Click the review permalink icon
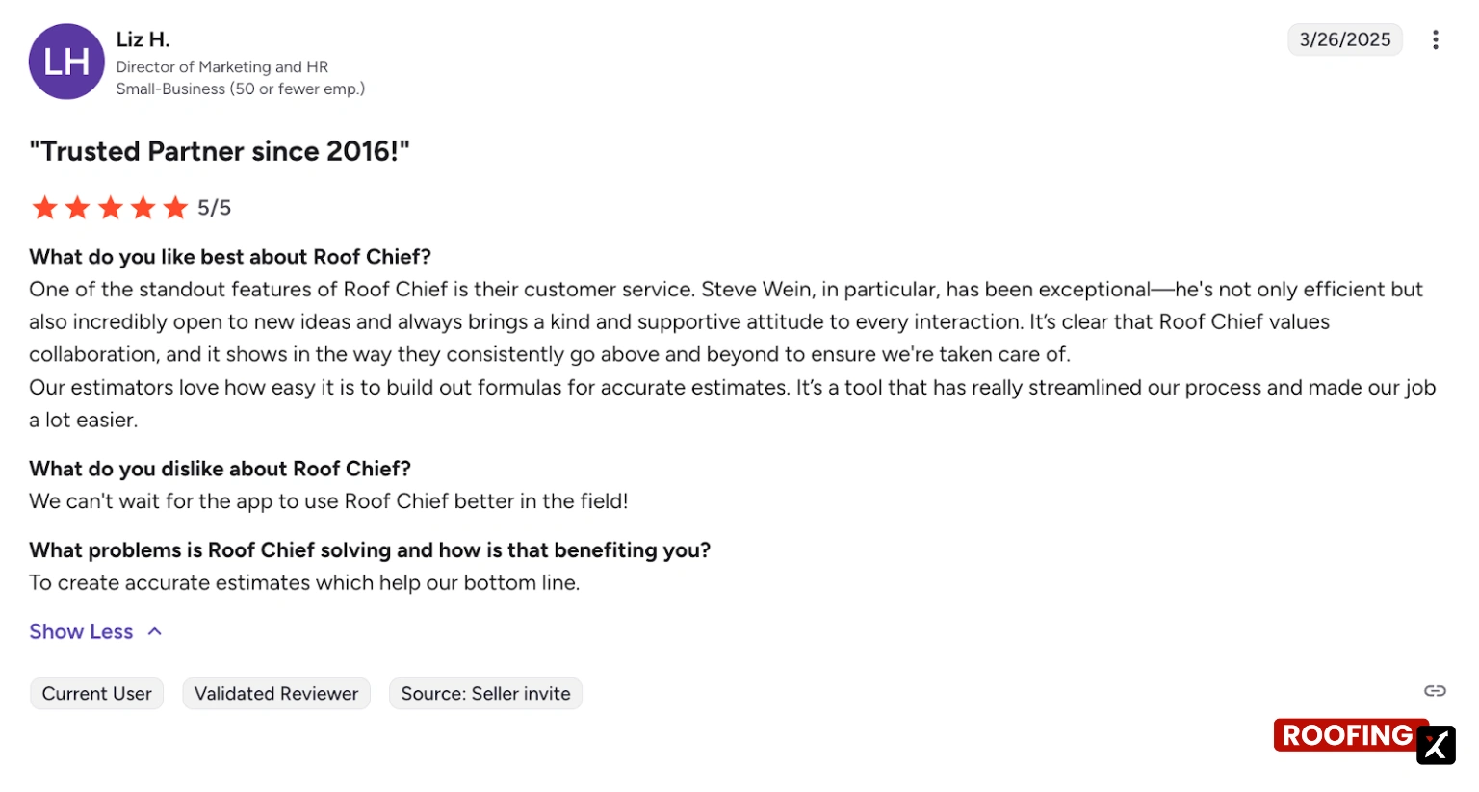This screenshot has width=1479, height=792. [1435, 690]
